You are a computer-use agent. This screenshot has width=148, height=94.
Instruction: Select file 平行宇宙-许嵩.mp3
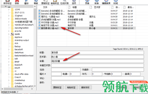pos(50,22)
